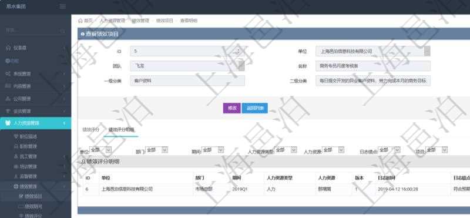Screen dimensions: 470x218
Task: Click the 绩效管理 submenu icon
Action: 16,186
